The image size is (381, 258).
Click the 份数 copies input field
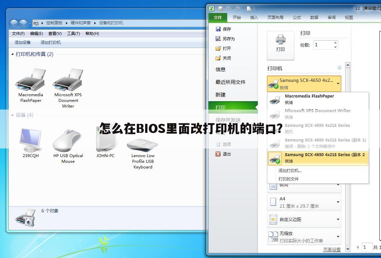pos(323,45)
